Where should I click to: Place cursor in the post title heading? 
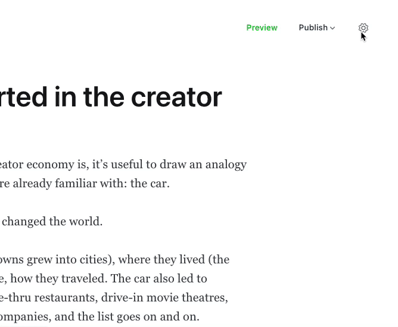pyautogui.click(x=111, y=98)
